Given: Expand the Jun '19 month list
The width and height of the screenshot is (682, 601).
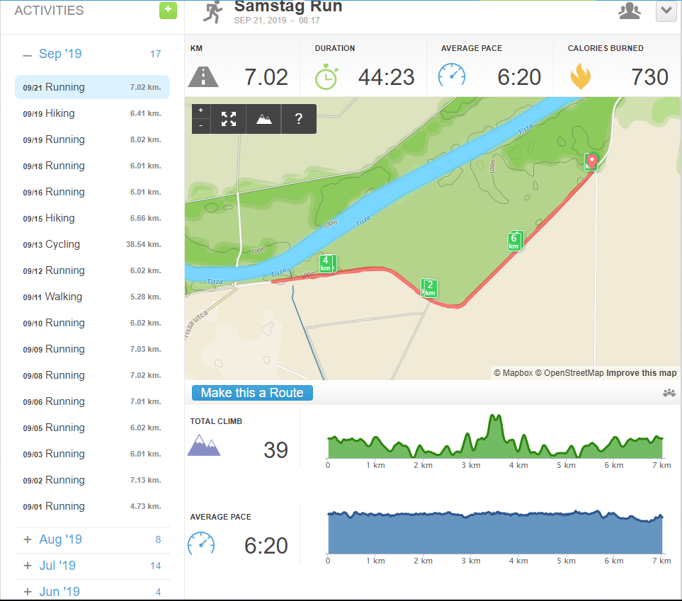Looking at the screenshot, I should pos(28,592).
